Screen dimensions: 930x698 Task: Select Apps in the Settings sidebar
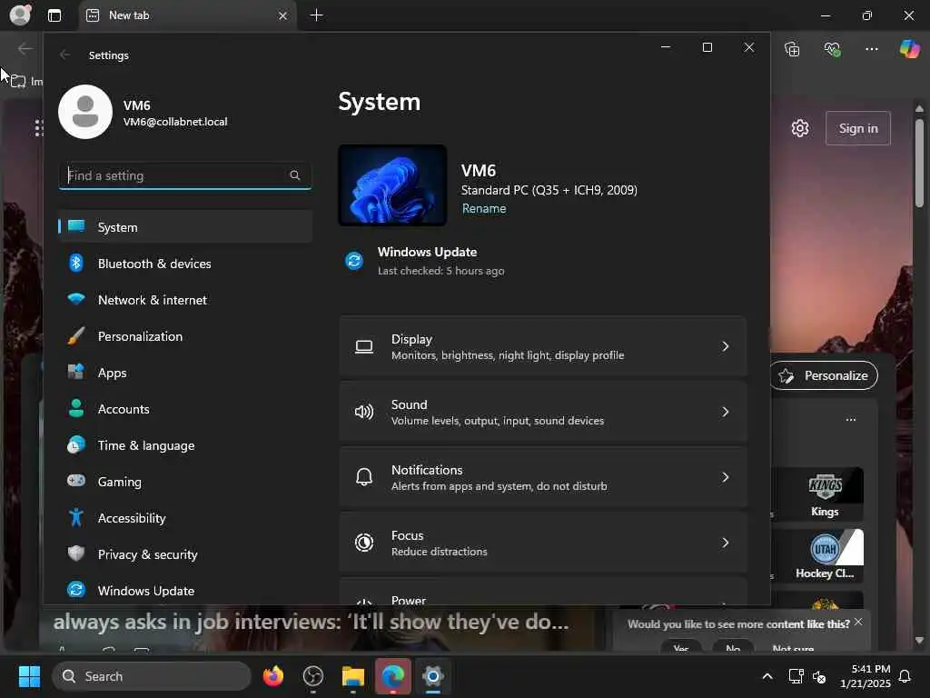click(x=185, y=372)
